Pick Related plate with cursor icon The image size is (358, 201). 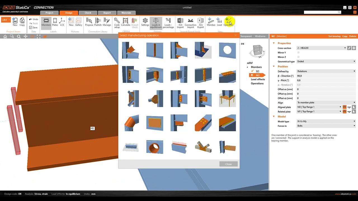(354, 111)
